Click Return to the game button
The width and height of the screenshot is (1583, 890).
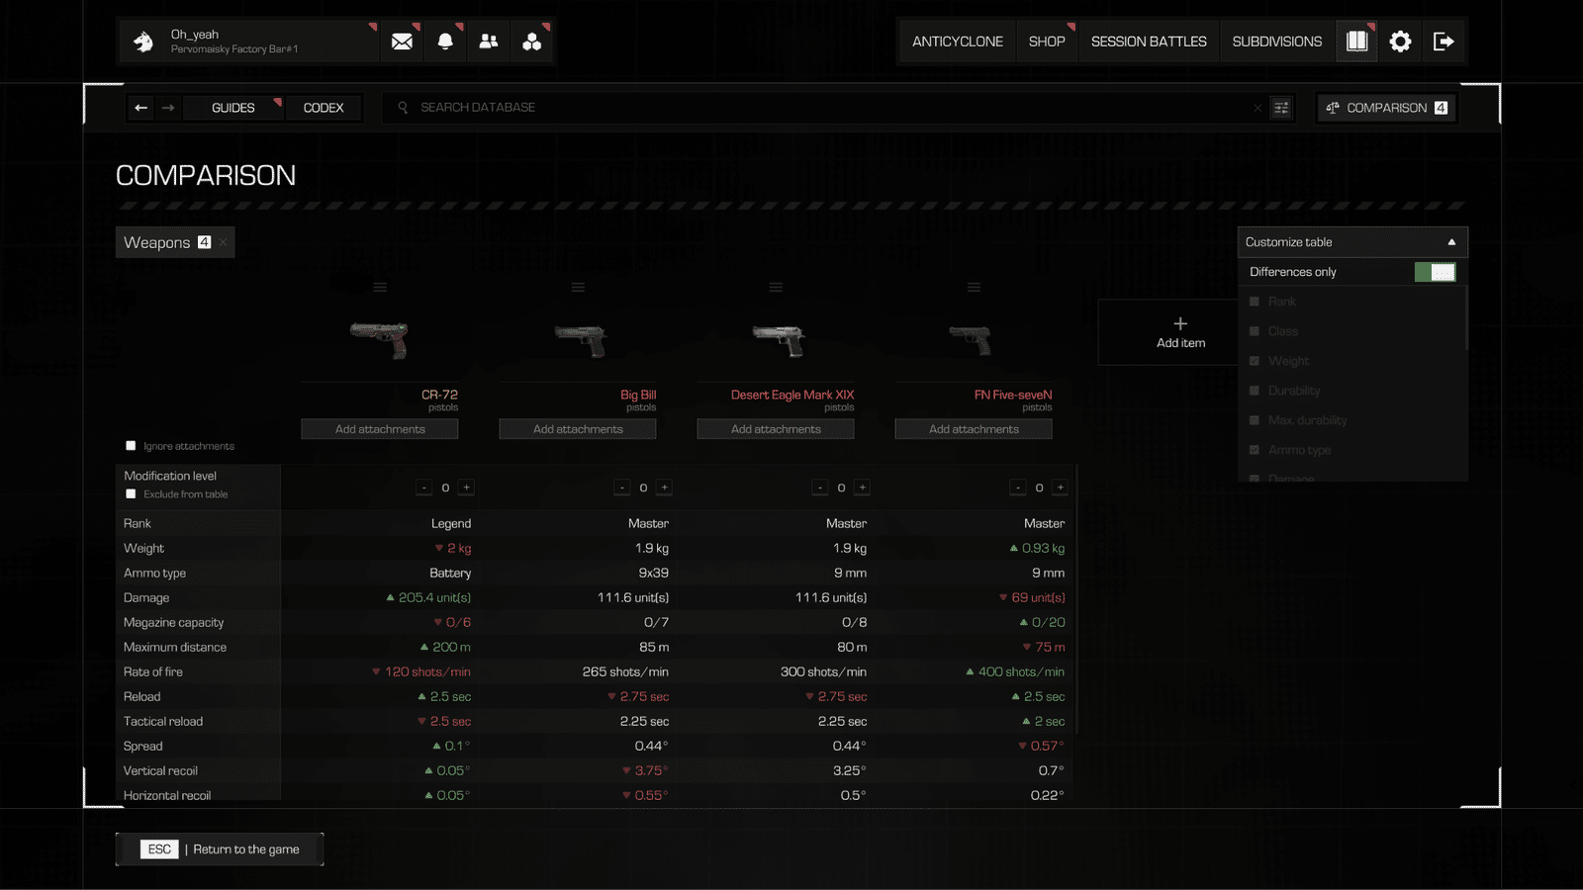click(x=220, y=849)
